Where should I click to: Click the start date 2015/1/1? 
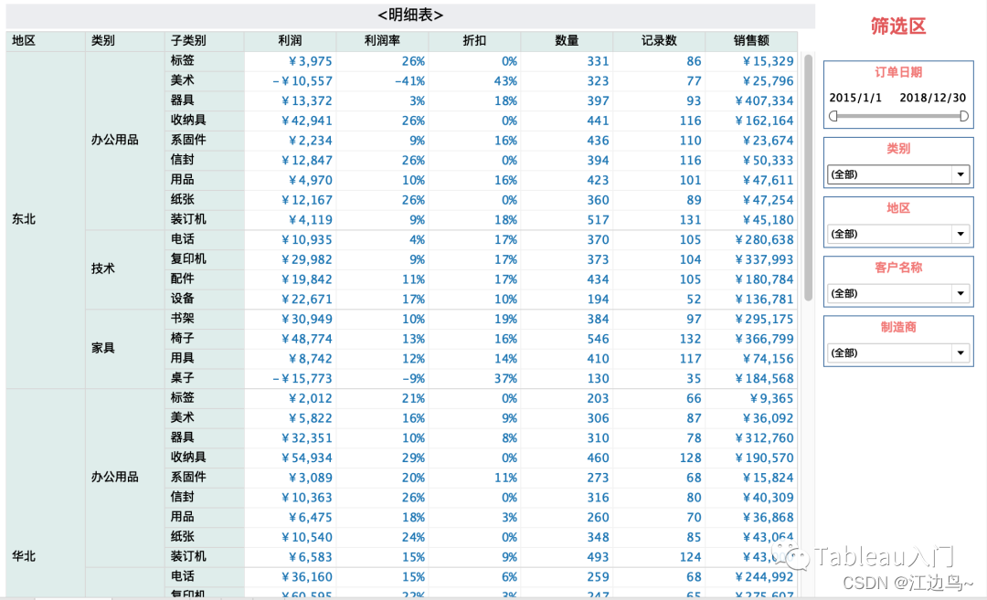click(x=855, y=98)
